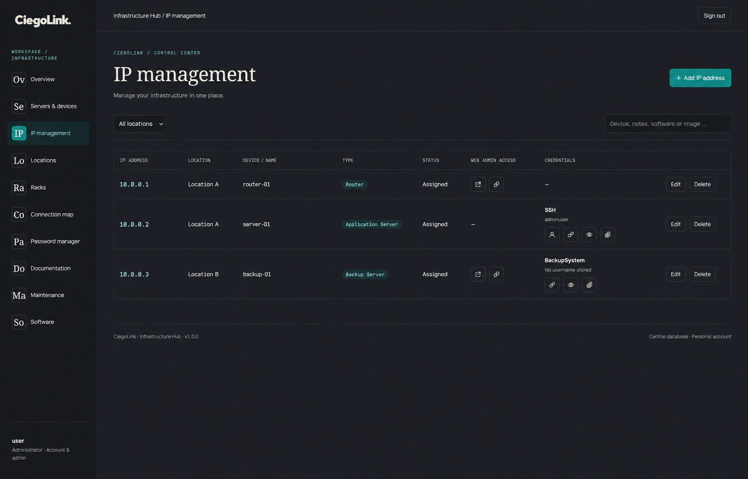748x479 pixels.
Task: Click the IP ADDRESS column header
Action: 134,160
